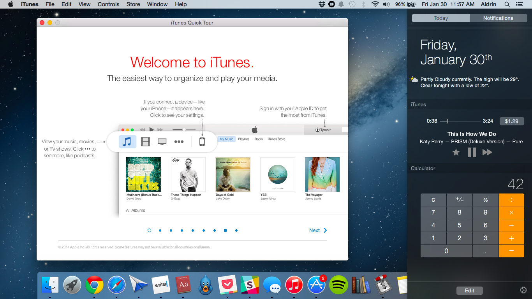Select the last tour page dot

pyautogui.click(x=236, y=230)
